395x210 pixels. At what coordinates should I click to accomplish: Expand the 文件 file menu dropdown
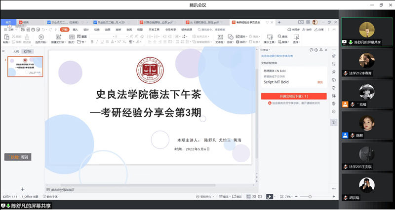point(10,30)
